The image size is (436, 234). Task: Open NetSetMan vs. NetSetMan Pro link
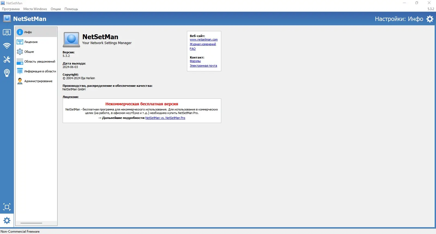[x=165, y=118]
